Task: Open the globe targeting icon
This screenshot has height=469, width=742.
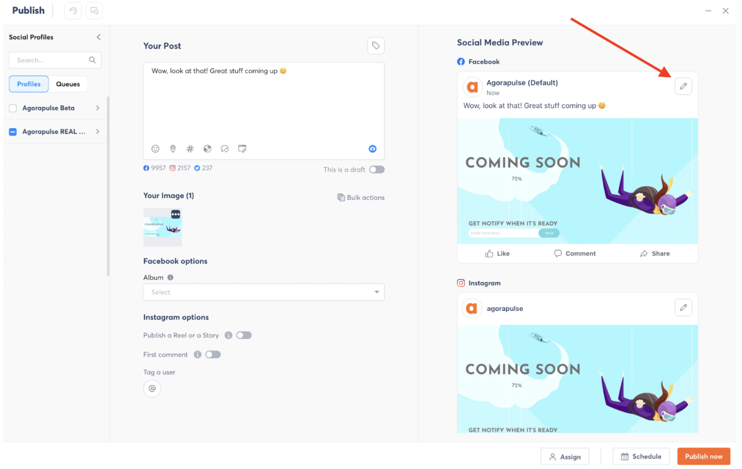Action: [208, 149]
